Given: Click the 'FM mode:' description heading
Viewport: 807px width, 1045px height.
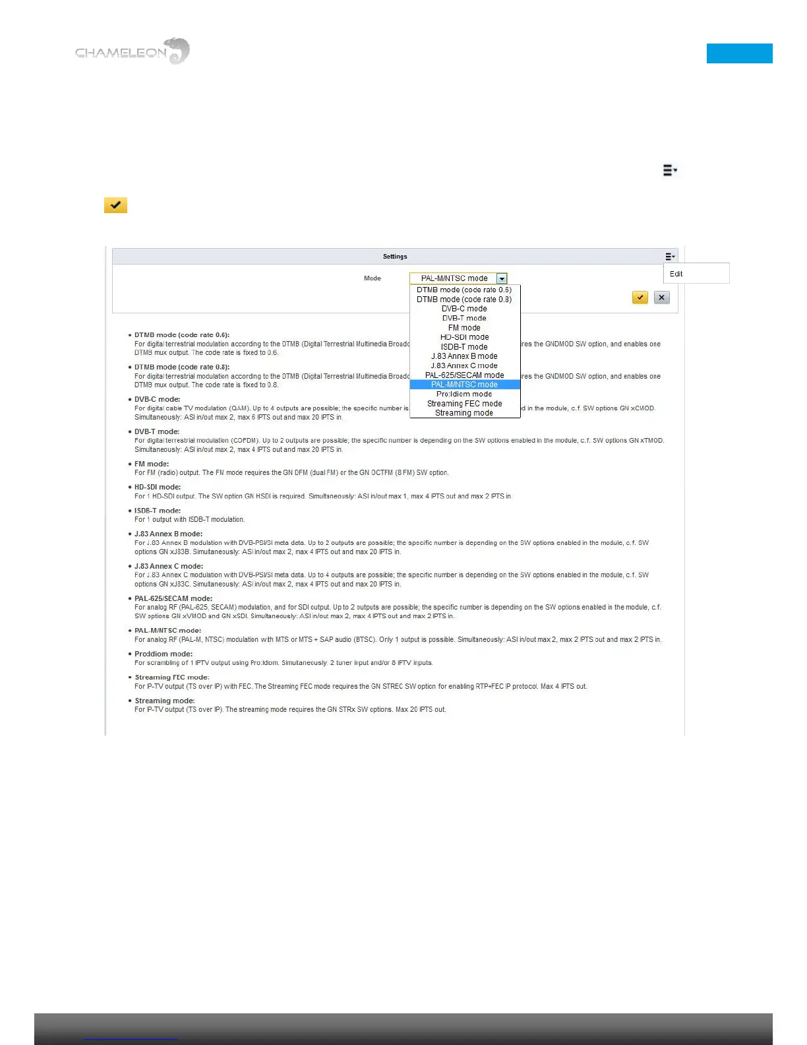Looking at the screenshot, I should pyautogui.click(x=152, y=464).
